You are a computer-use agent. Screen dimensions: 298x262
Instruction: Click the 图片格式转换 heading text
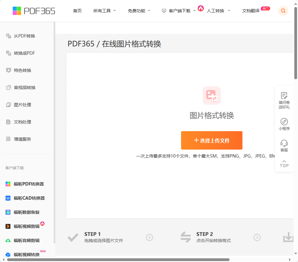click(212, 115)
